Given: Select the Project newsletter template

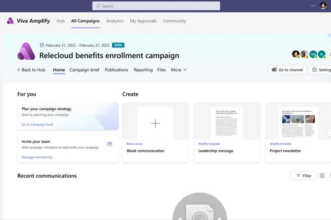Looking at the screenshot, I should tap(298, 132).
